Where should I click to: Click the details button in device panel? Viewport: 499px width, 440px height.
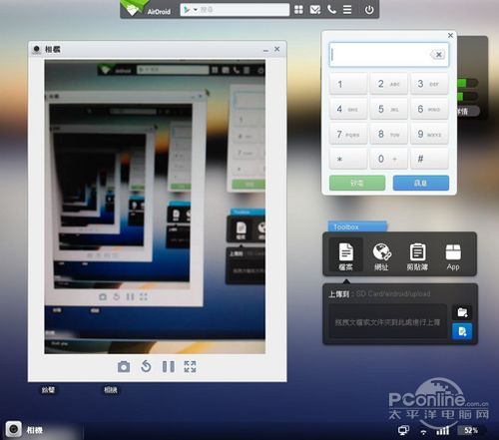[467, 112]
